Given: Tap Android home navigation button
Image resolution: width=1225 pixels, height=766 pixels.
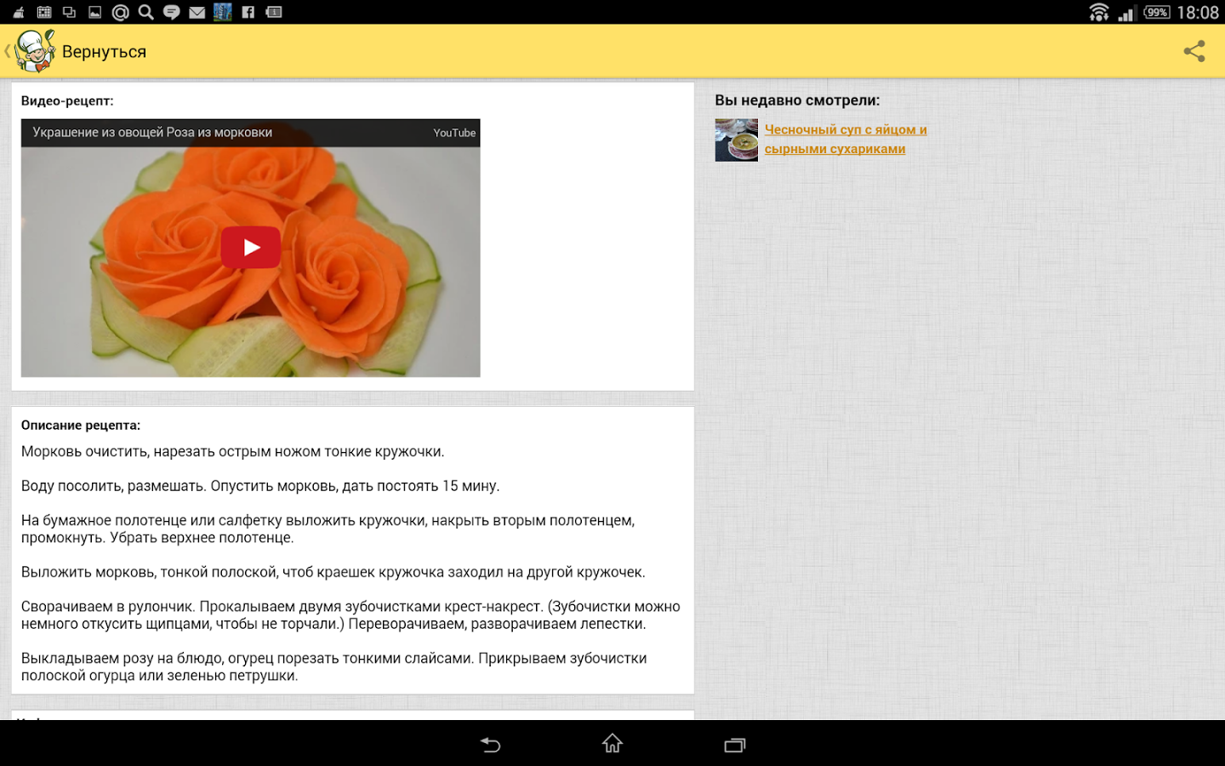Looking at the screenshot, I should click(612, 744).
